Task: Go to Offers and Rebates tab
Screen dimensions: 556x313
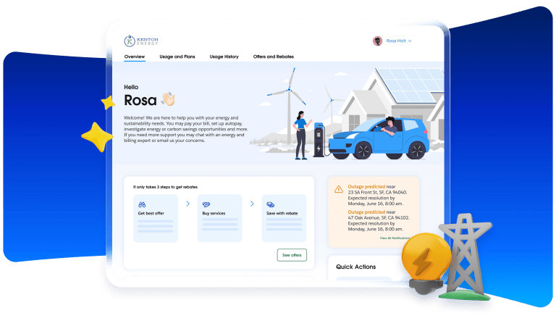Action: click(274, 57)
